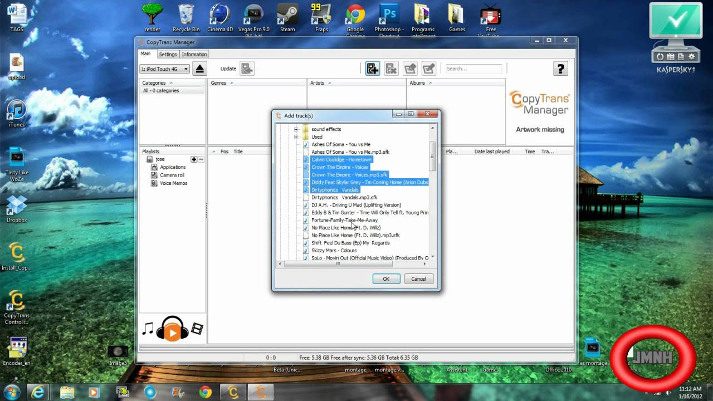Select the music note media filter icon
Image resolution: width=713 pixels, height=401 pixels.
[148, 329]
